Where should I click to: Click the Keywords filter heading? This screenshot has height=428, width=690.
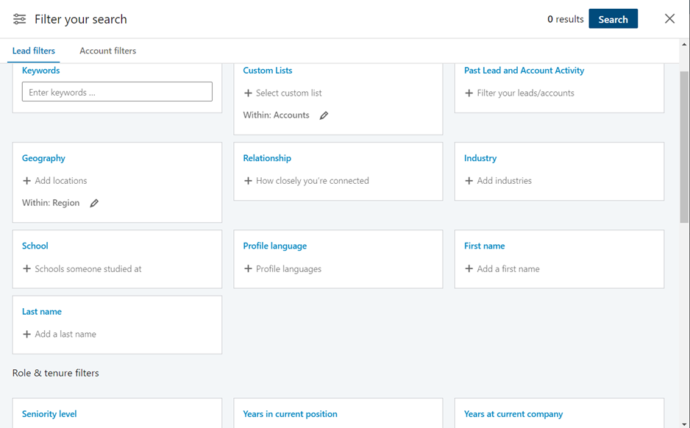pyautogui.click(x=41, y=71)
